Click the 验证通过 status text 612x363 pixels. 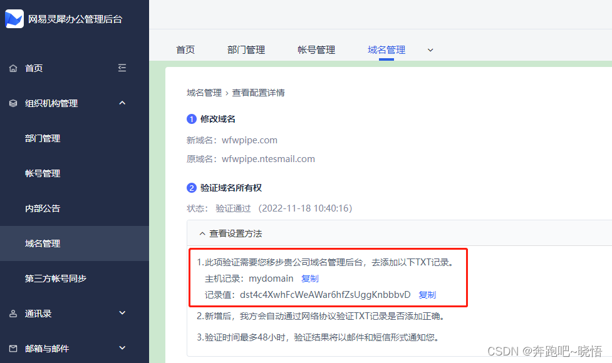(x=233, y=208)
